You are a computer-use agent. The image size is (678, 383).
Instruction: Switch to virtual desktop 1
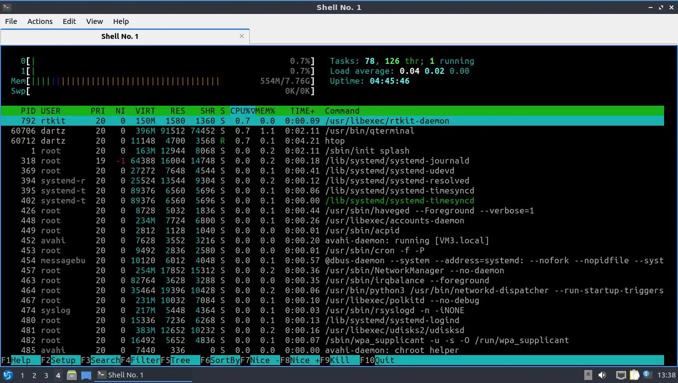[x=22, y=375]
